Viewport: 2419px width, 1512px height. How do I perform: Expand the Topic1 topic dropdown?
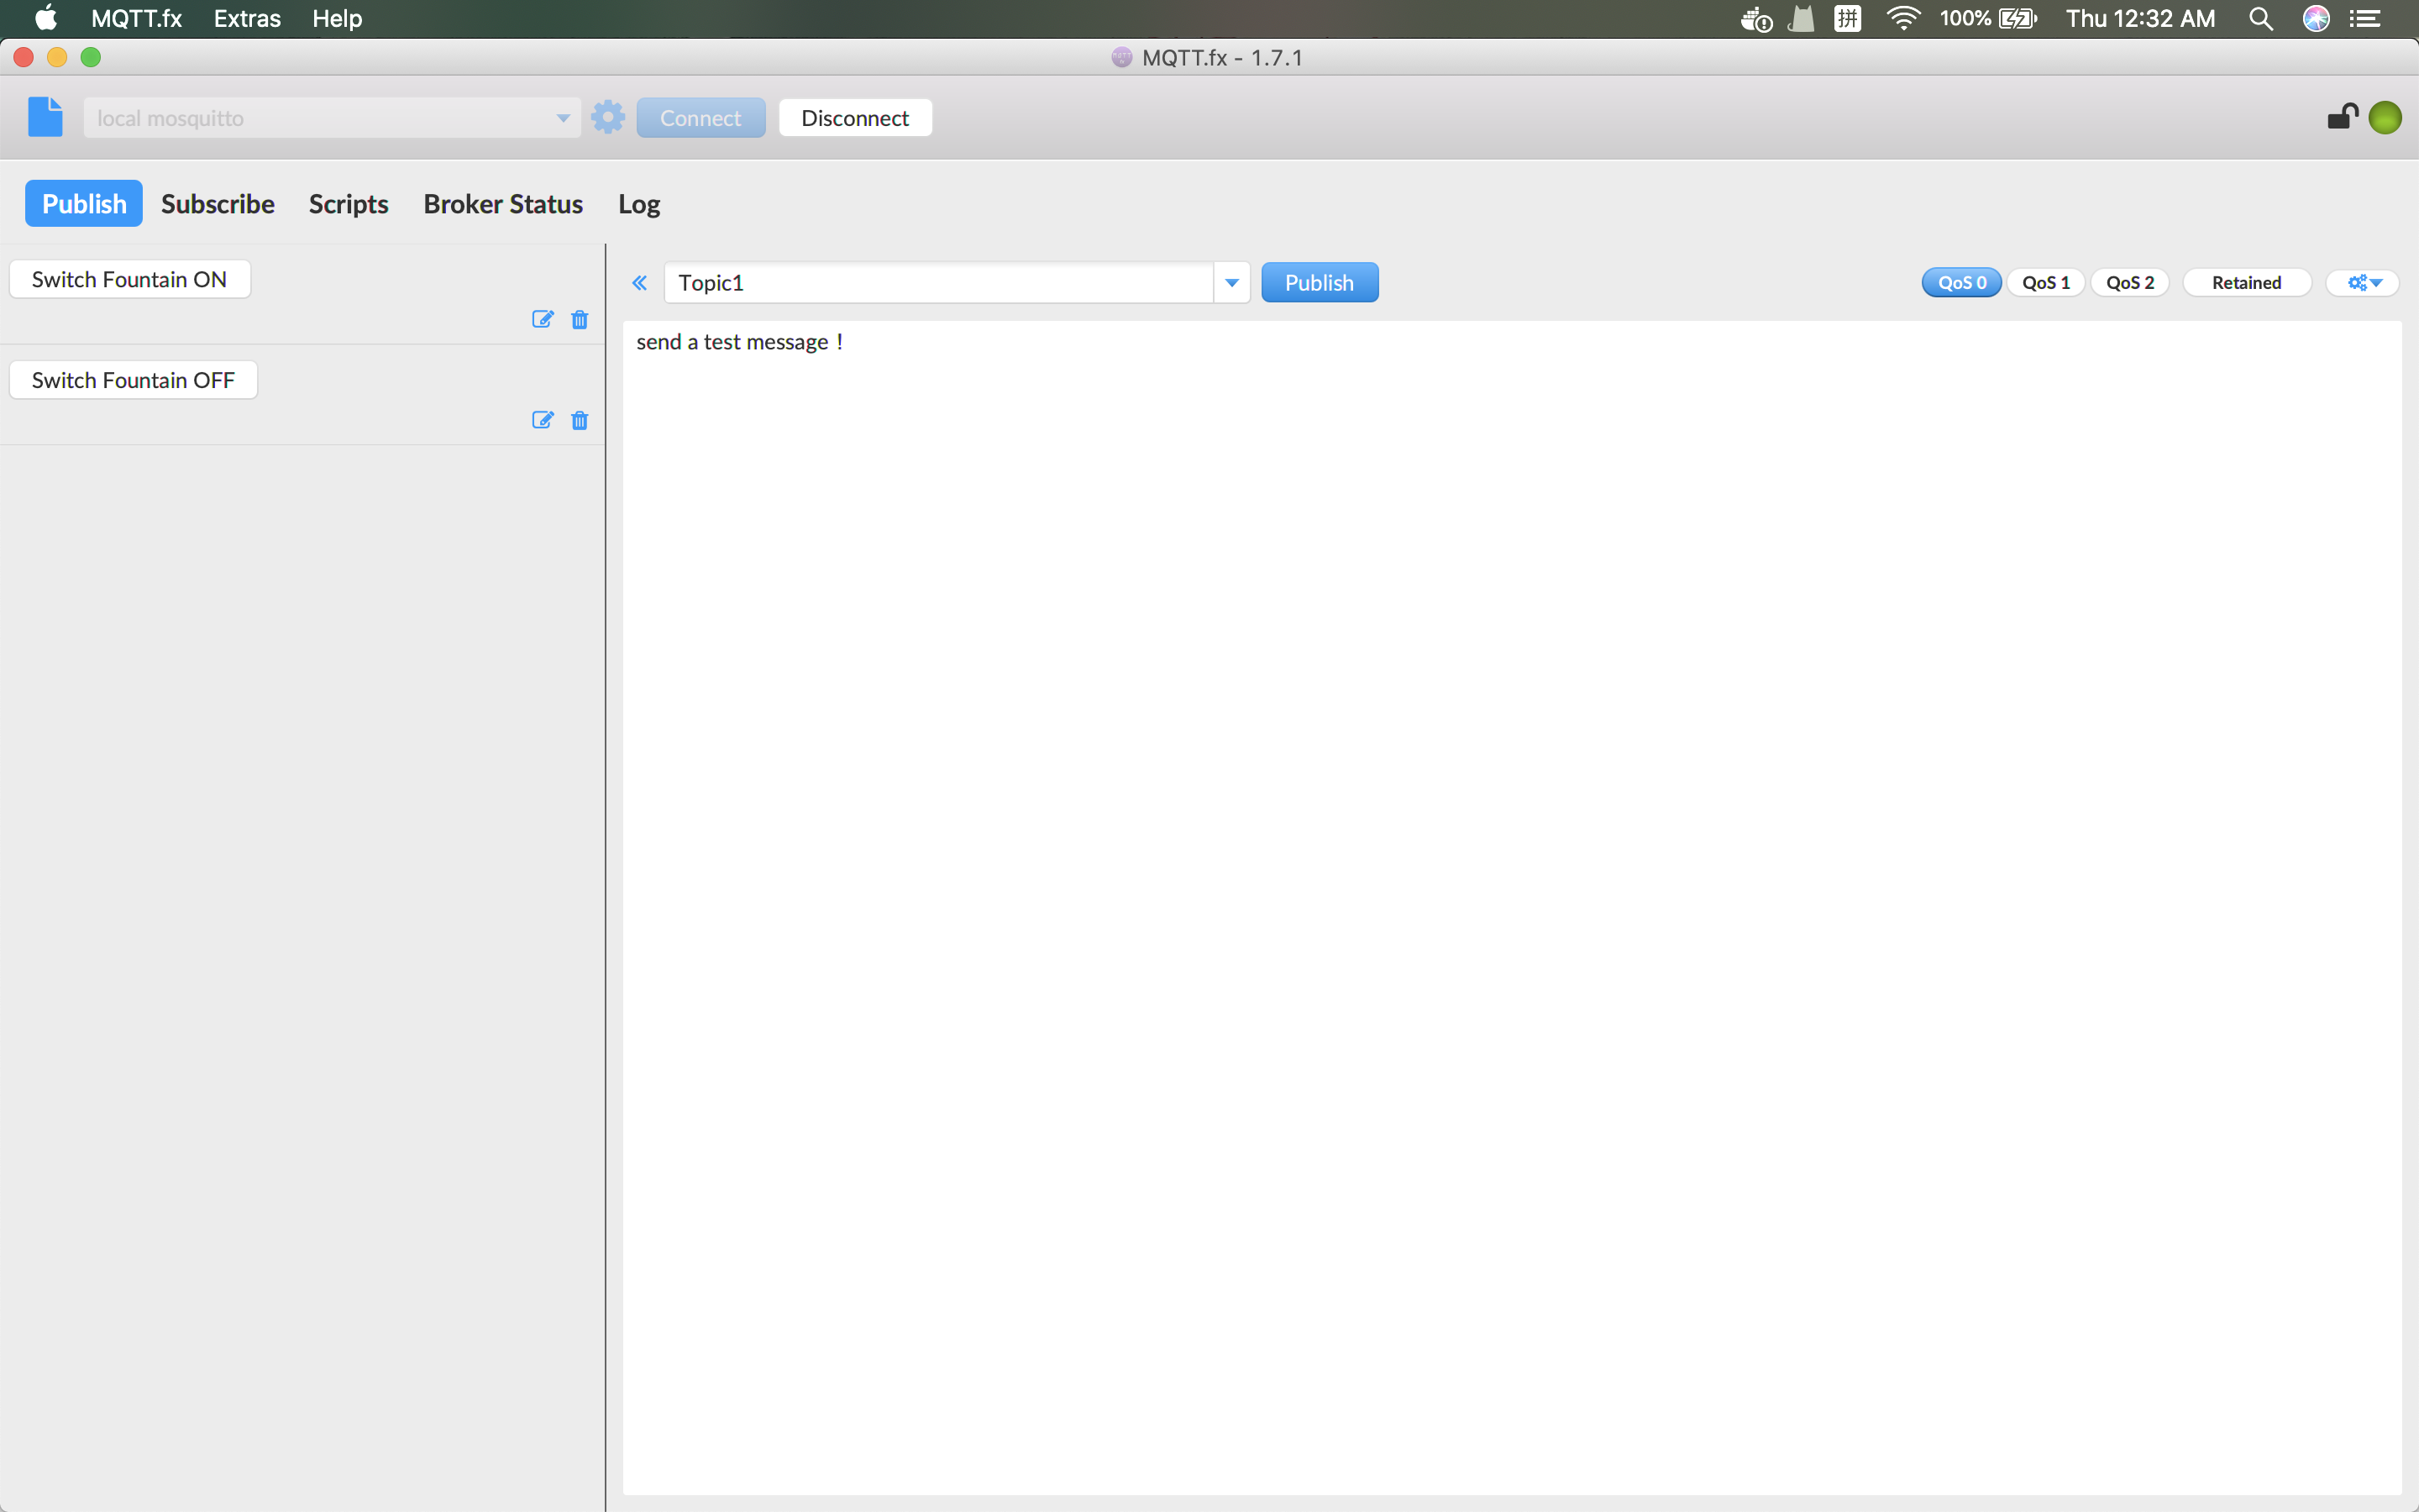click(x=1233, y=282)
